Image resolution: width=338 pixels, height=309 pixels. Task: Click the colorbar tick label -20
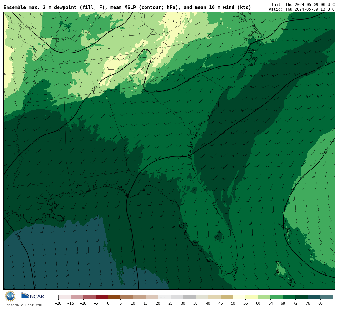(x=58, y=303)
